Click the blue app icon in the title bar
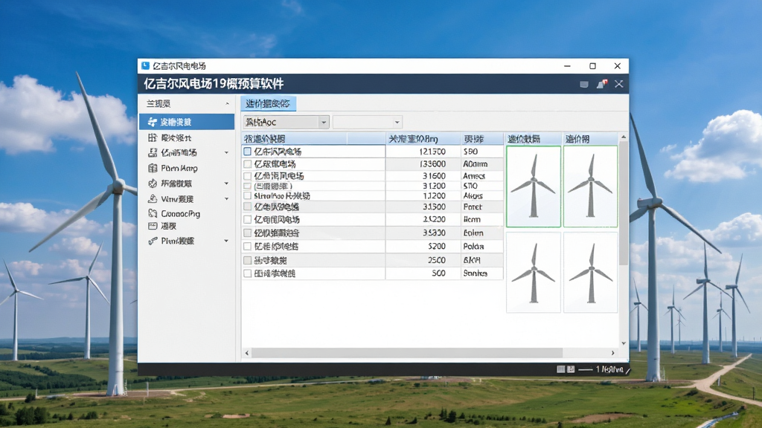762x428 pixels. pos(145,65)
